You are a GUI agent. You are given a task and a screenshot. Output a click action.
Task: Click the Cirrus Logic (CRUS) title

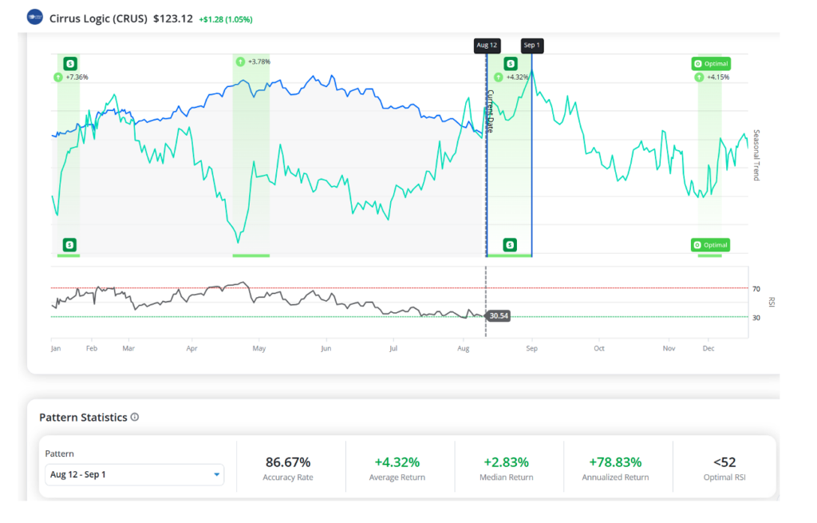(x=98, y=19)
